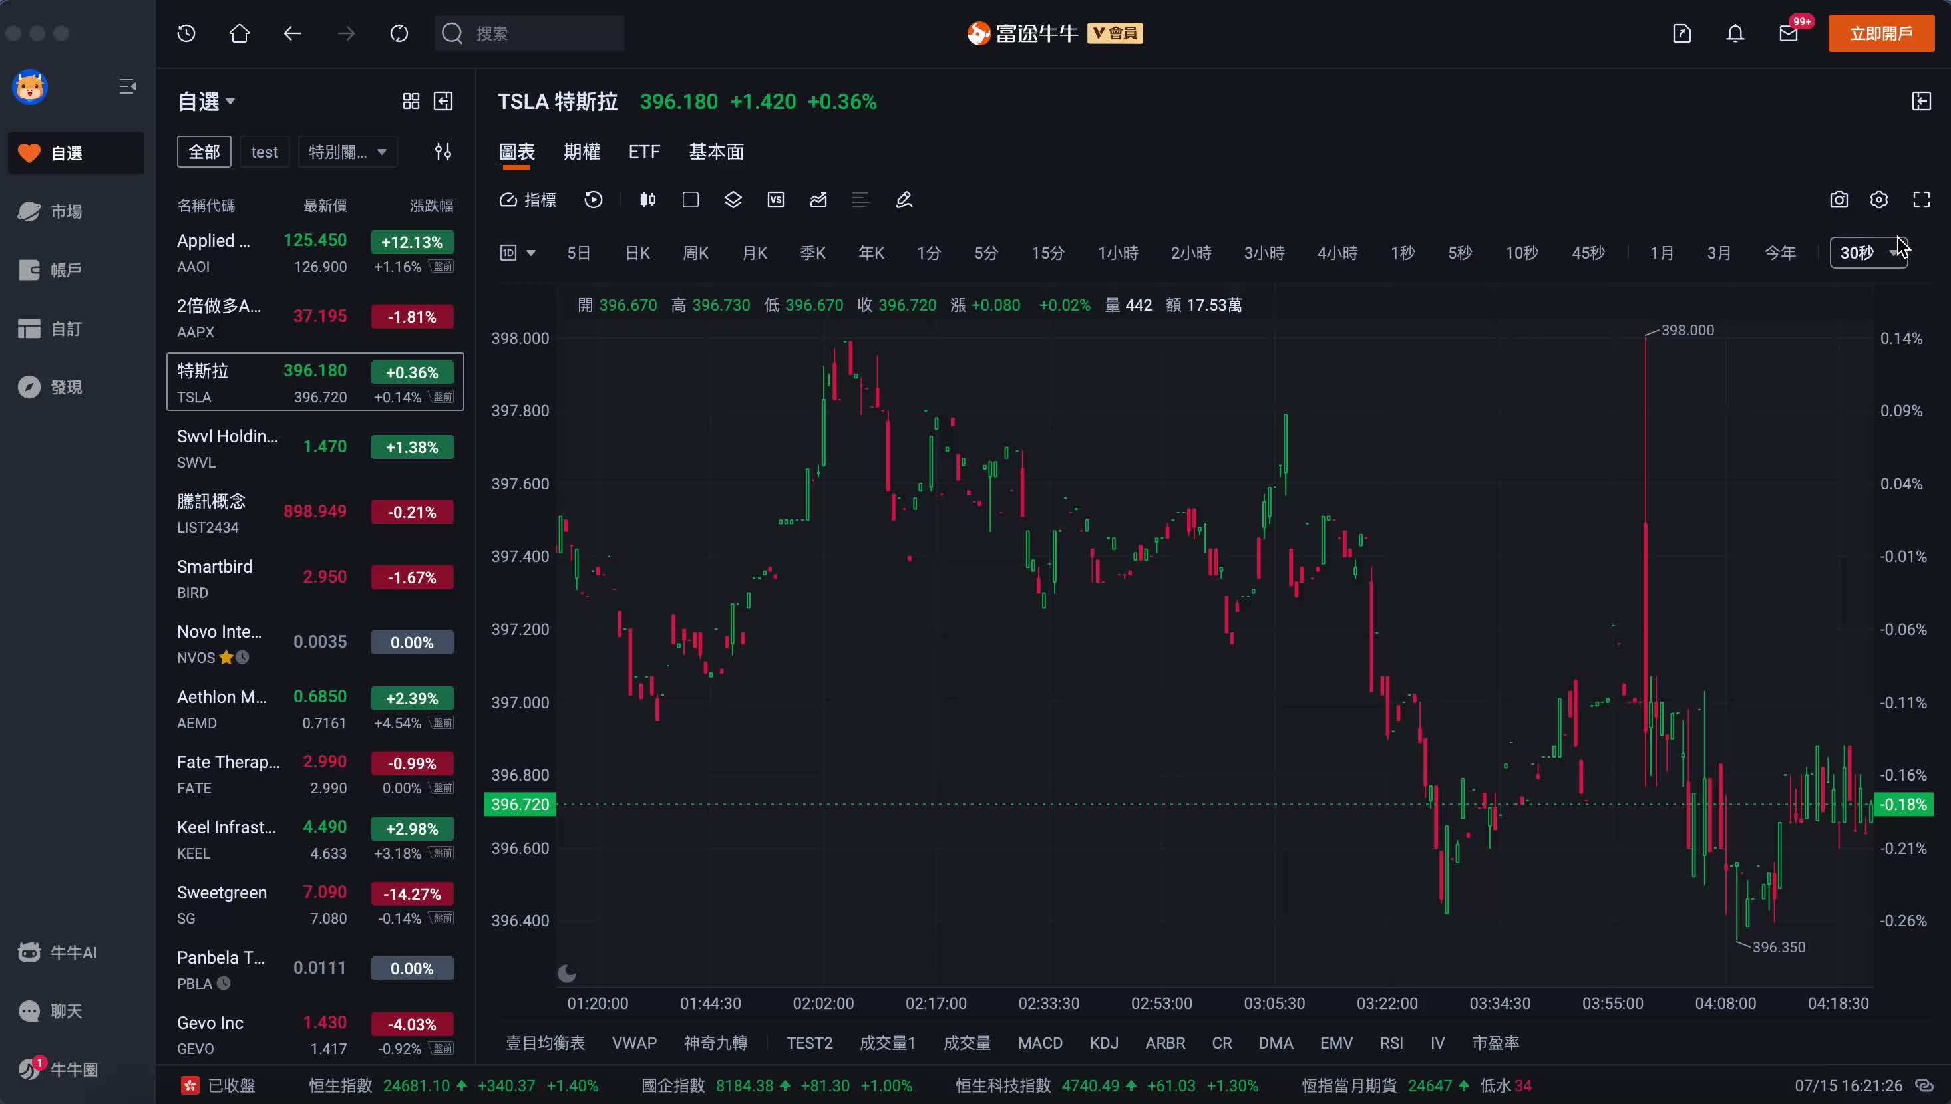Click the mascot avatar in the sidebar
Screen dimensions: 1951x1104
(x=31, y=87)
